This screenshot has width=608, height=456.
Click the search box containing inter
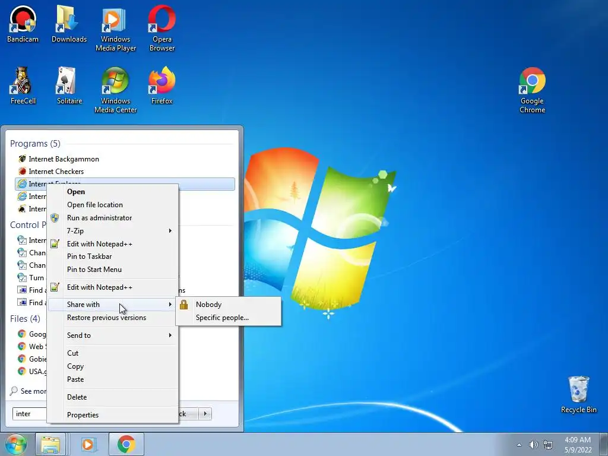(30, 414)
